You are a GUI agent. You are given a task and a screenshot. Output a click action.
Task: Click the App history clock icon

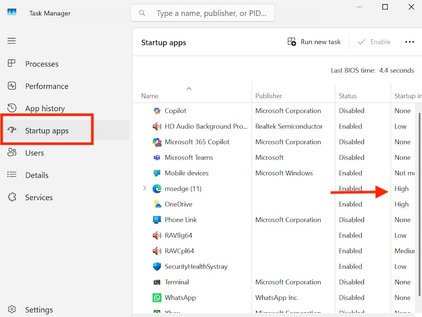[x=12, y=108]
